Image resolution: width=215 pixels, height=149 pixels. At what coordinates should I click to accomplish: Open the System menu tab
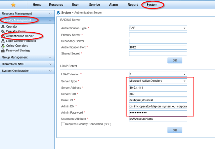point(152,5)
